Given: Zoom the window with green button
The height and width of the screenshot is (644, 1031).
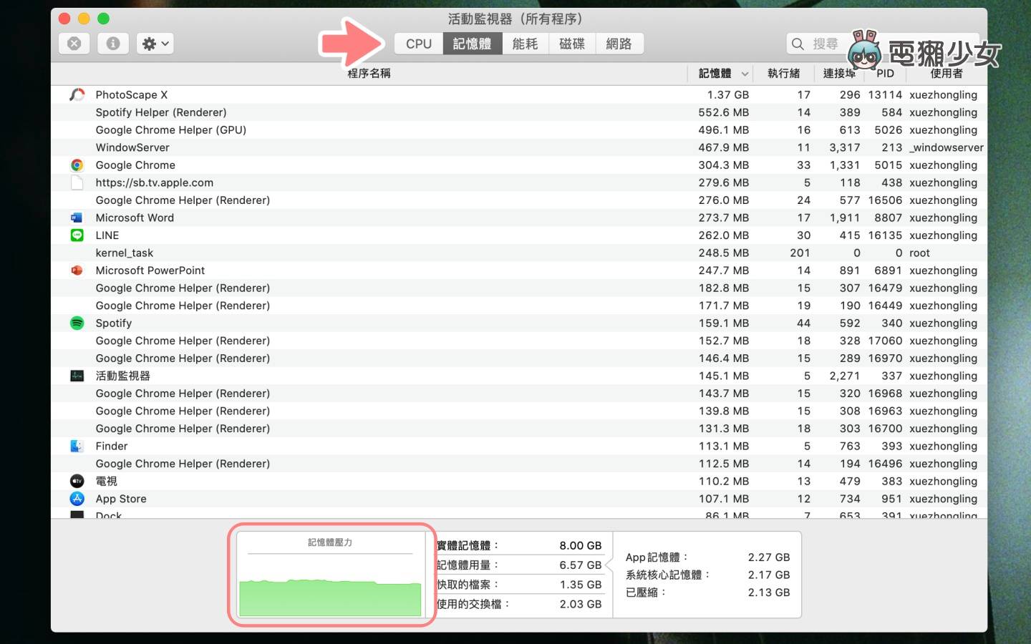Looking at the screenshot, I should [103, 19].
